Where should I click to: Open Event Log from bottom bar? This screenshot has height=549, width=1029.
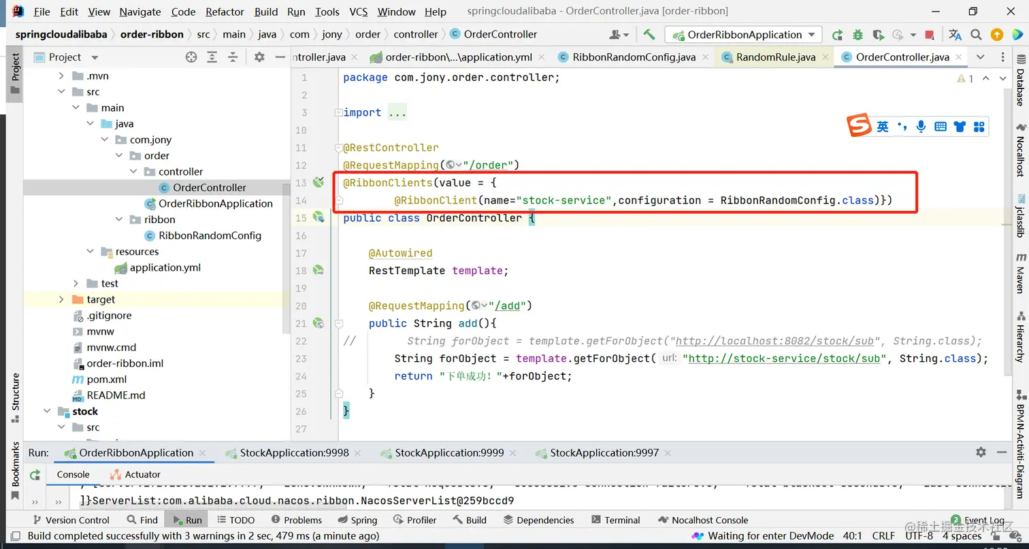(978, 520)
